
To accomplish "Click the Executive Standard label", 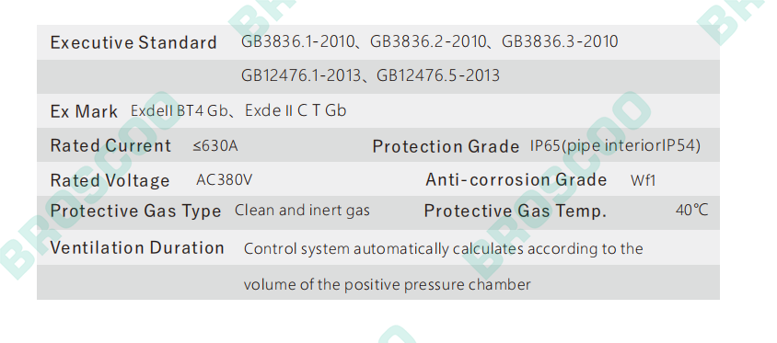I will [x=133, y=42].
